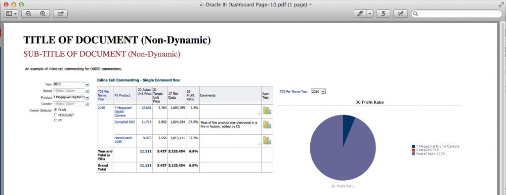Show the markup edit toolbar
506x195 pixels.
pyautogui.click(x=400, y=14)
